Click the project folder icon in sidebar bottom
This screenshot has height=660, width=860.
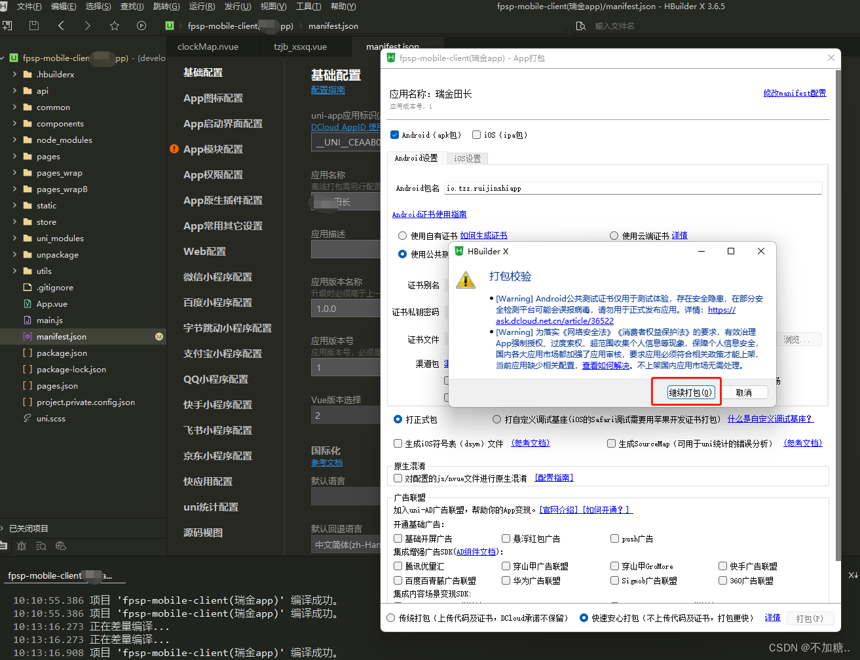coord(3,546)
